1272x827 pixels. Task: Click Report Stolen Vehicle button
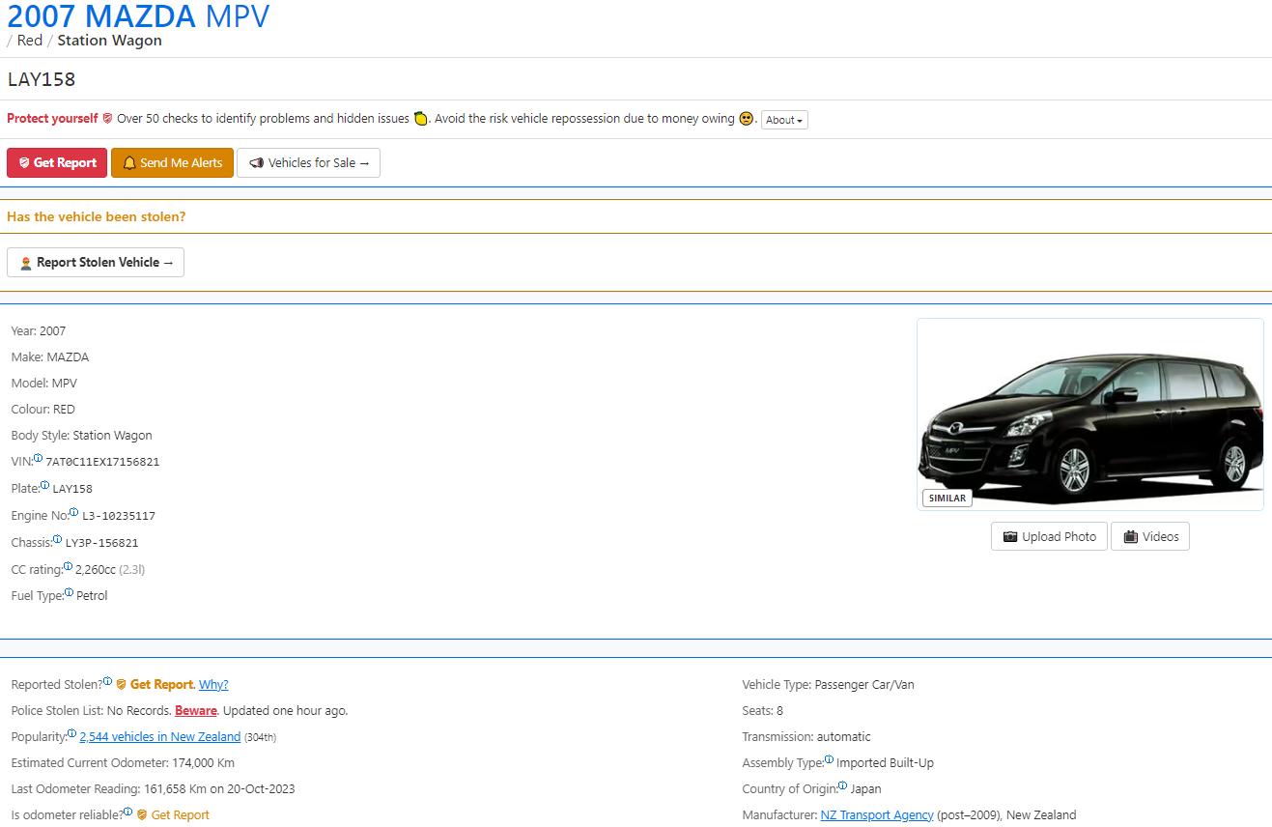(96, 262)
